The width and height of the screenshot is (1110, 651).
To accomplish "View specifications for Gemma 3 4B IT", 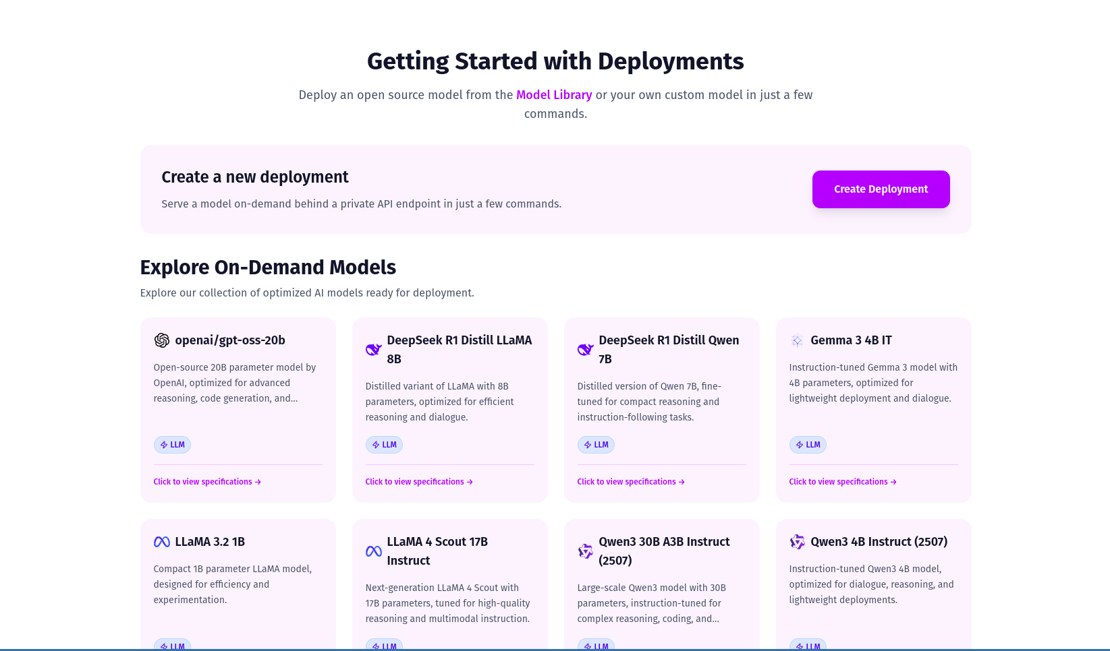I will coord(843,482).
